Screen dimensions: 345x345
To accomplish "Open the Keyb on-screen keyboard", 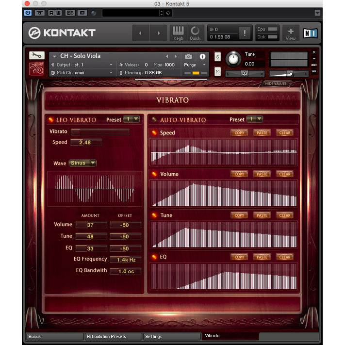I will tap(178, 33).
